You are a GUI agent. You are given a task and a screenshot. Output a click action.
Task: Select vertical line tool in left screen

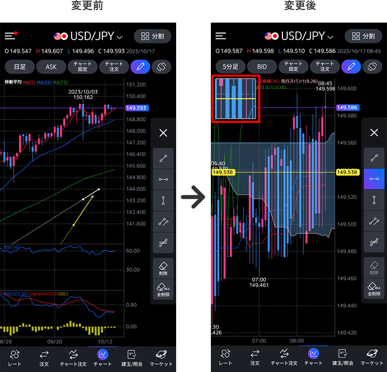click(163, 201)
